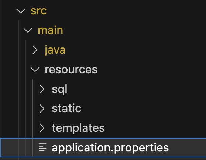Expand the sql folder chevron

42,89
